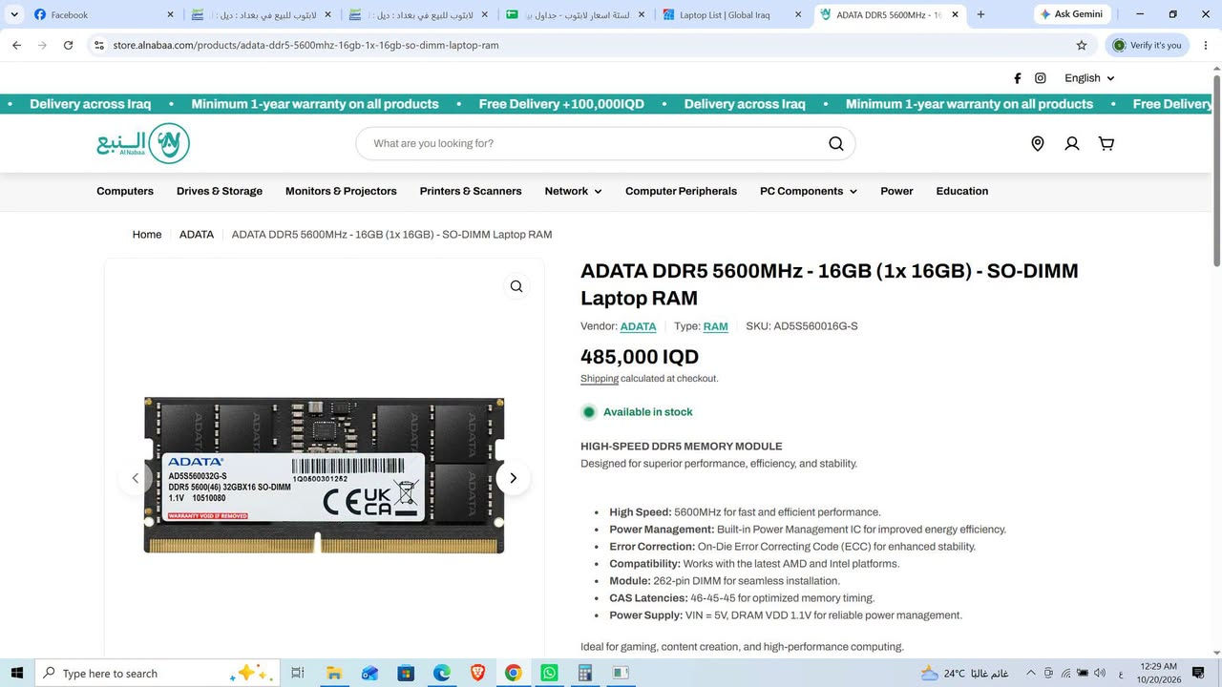
Task: Open the Printers & Scanners menu
Action: (x=471, y=191)
